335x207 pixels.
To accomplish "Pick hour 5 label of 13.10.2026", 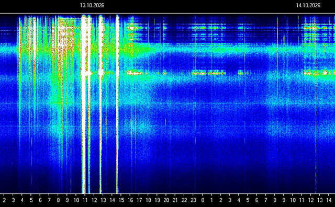I will point(31,200).
